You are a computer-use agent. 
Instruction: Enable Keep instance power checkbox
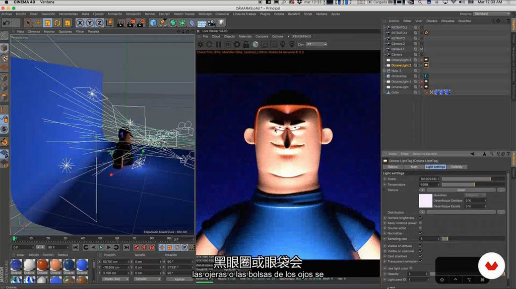[x=421, y=223]
